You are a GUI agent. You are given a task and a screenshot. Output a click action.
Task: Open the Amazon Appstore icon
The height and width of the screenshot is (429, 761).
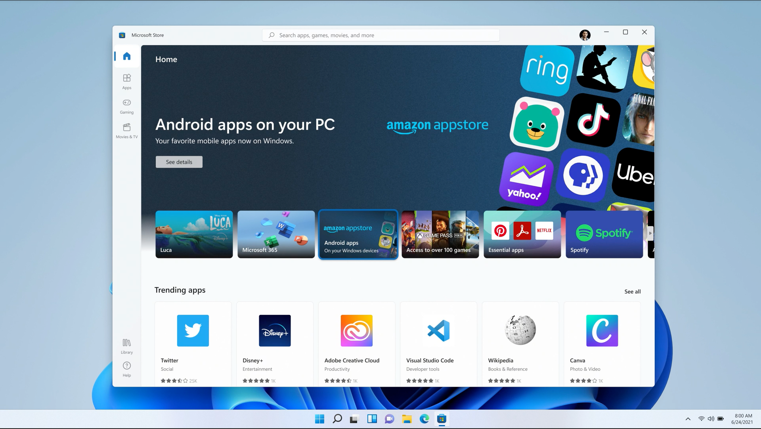(x=358, y=234)
